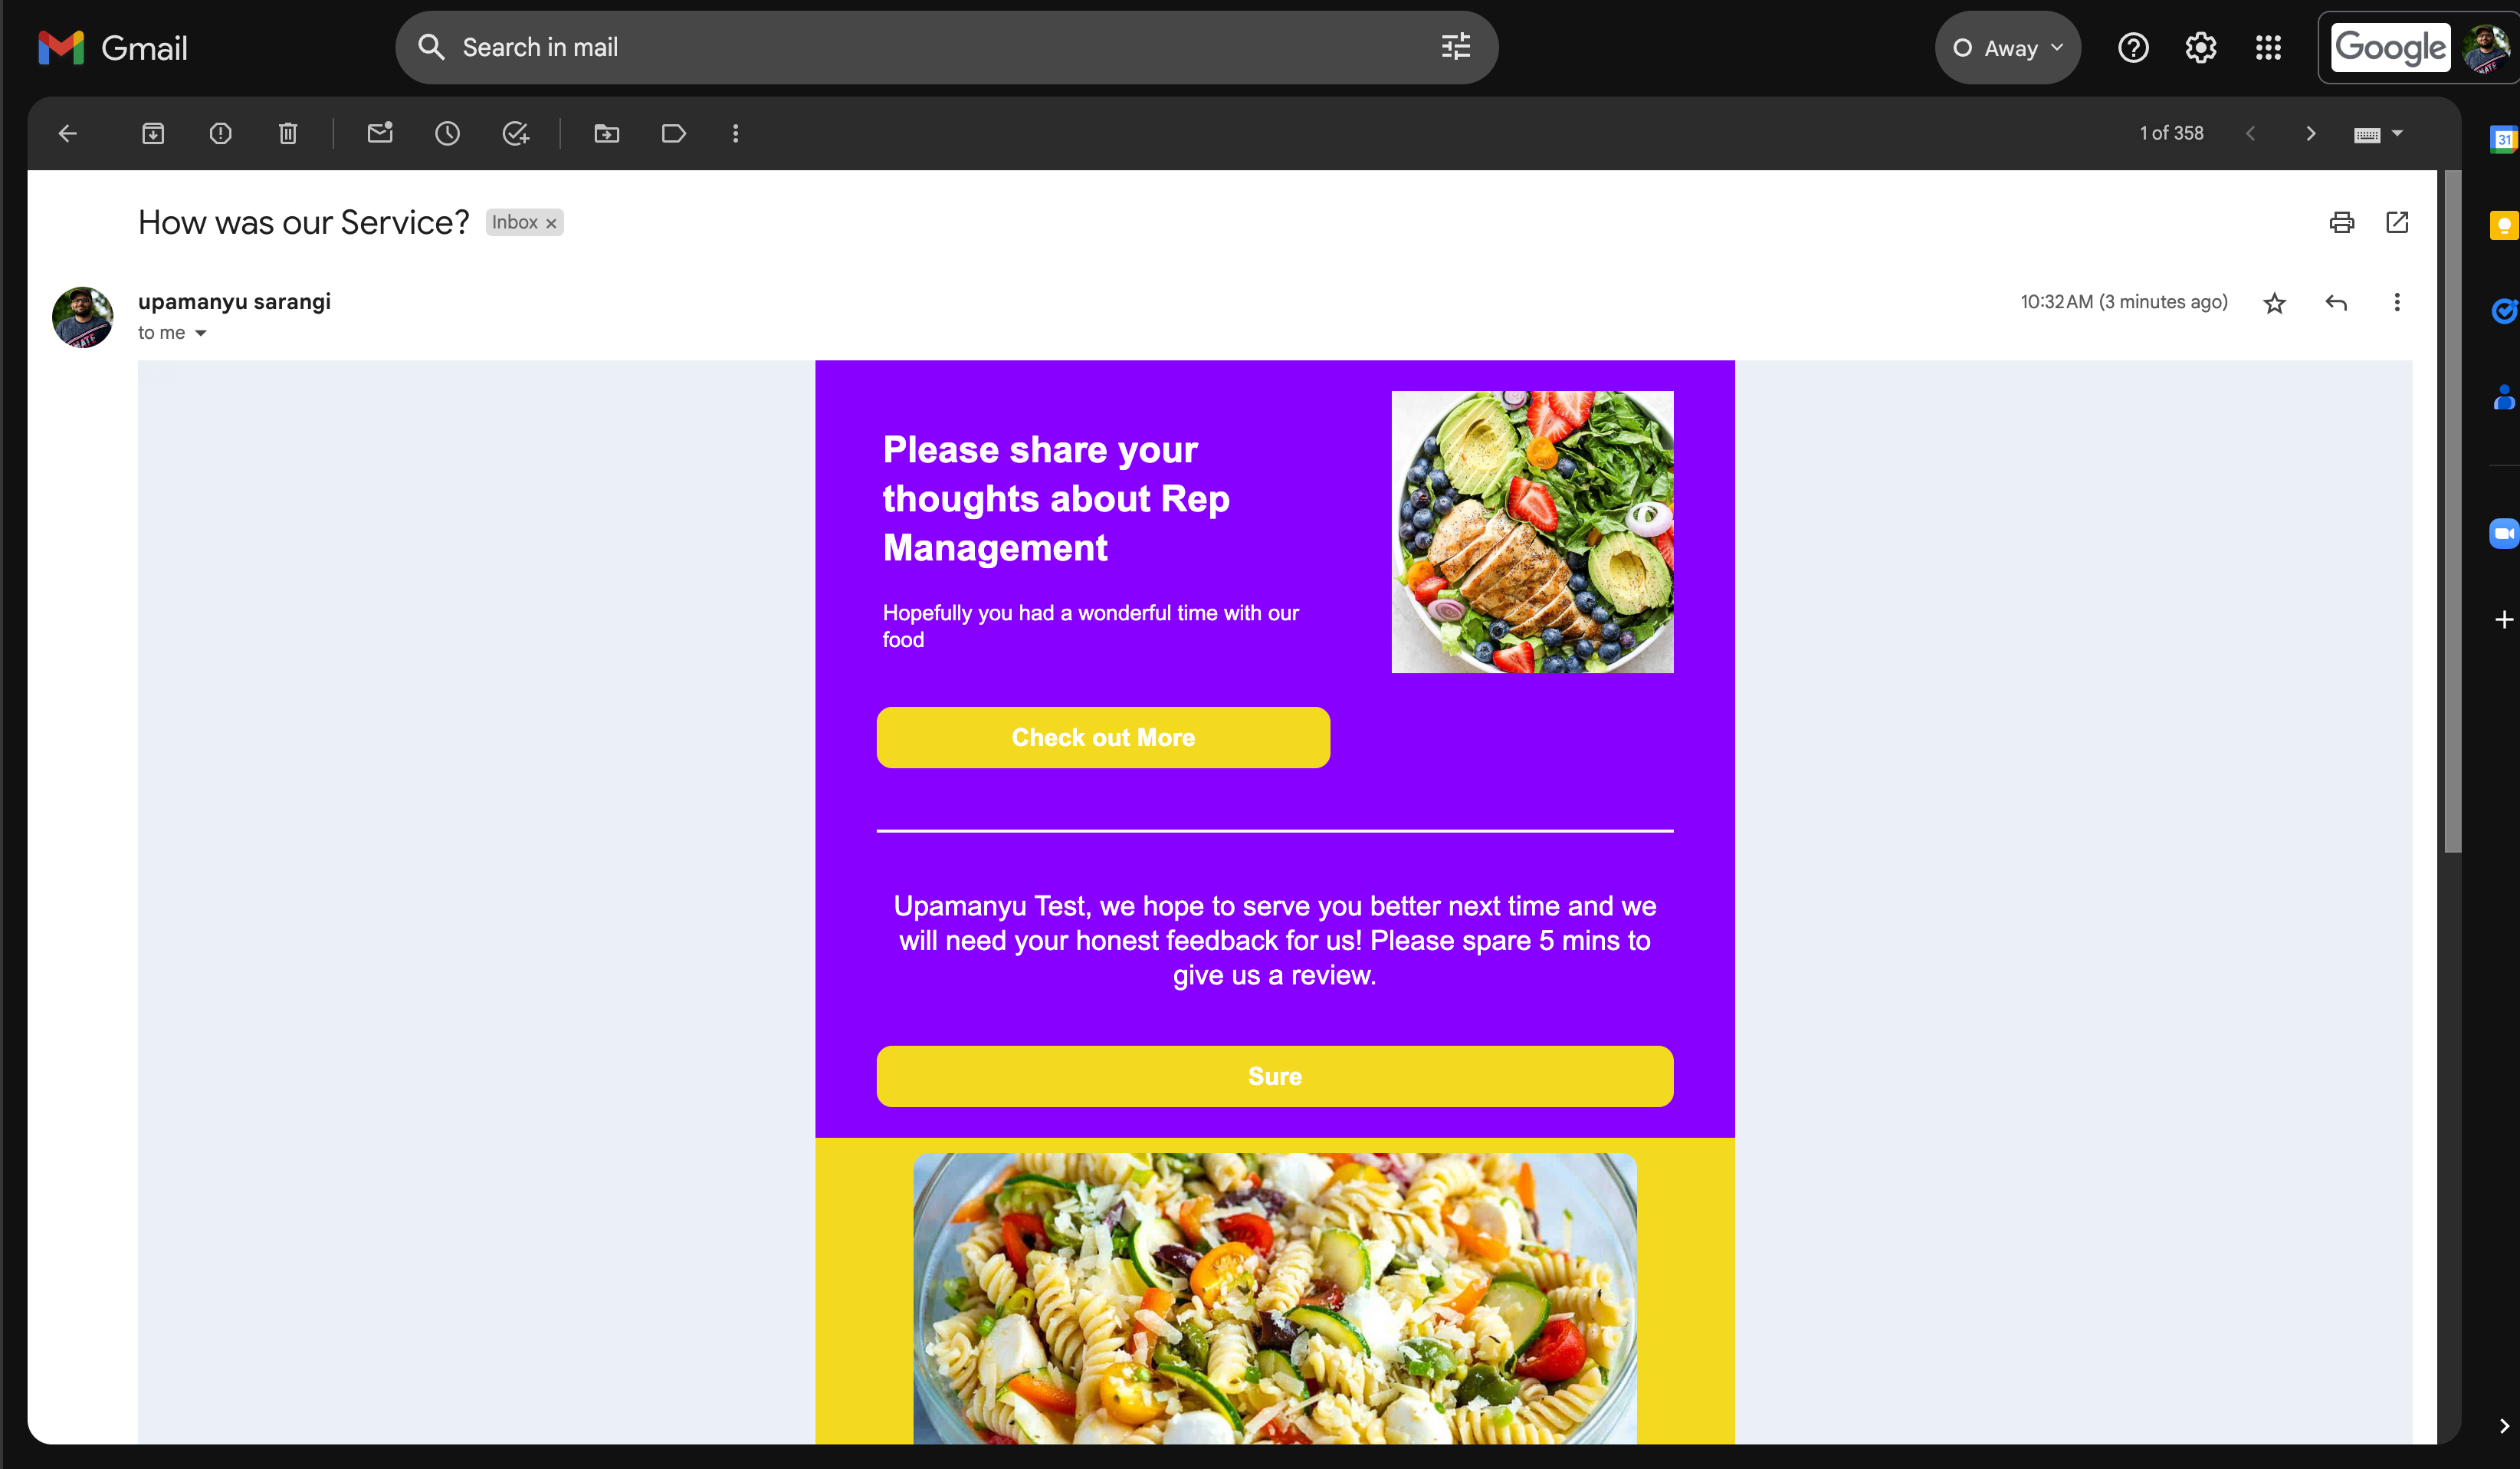
Task: Mark the email as unread
Action: pyautogui.click(x=380, y=133)
